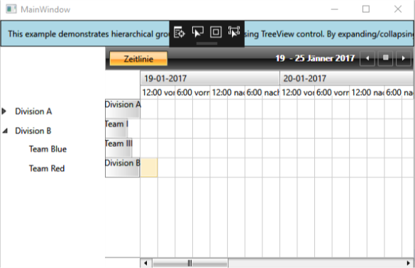Collapse the debug toolbar handle

pos(206,43)
